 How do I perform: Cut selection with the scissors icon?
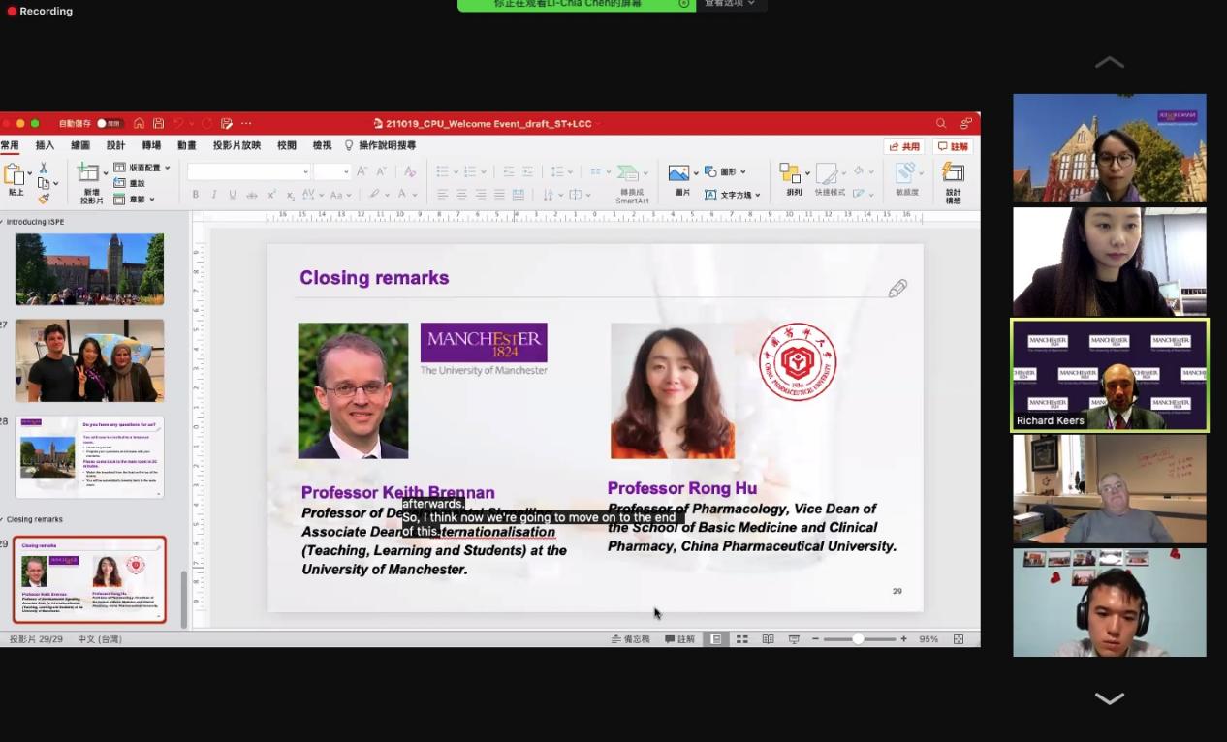(x=44, y=168)
